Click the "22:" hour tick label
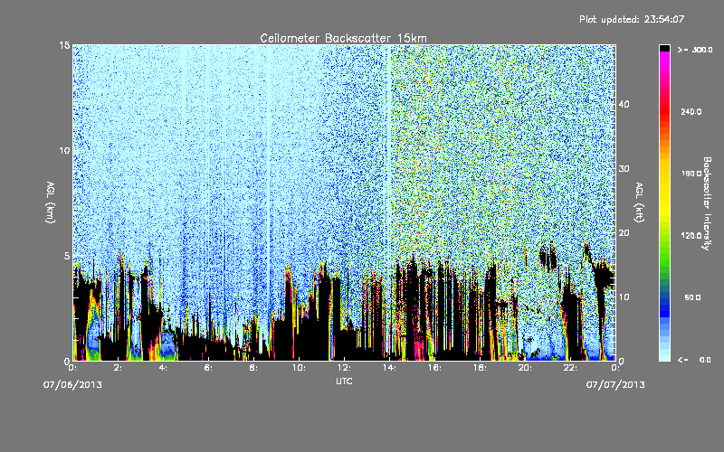This screenshot has height=452, width=724. click(570, 368)
